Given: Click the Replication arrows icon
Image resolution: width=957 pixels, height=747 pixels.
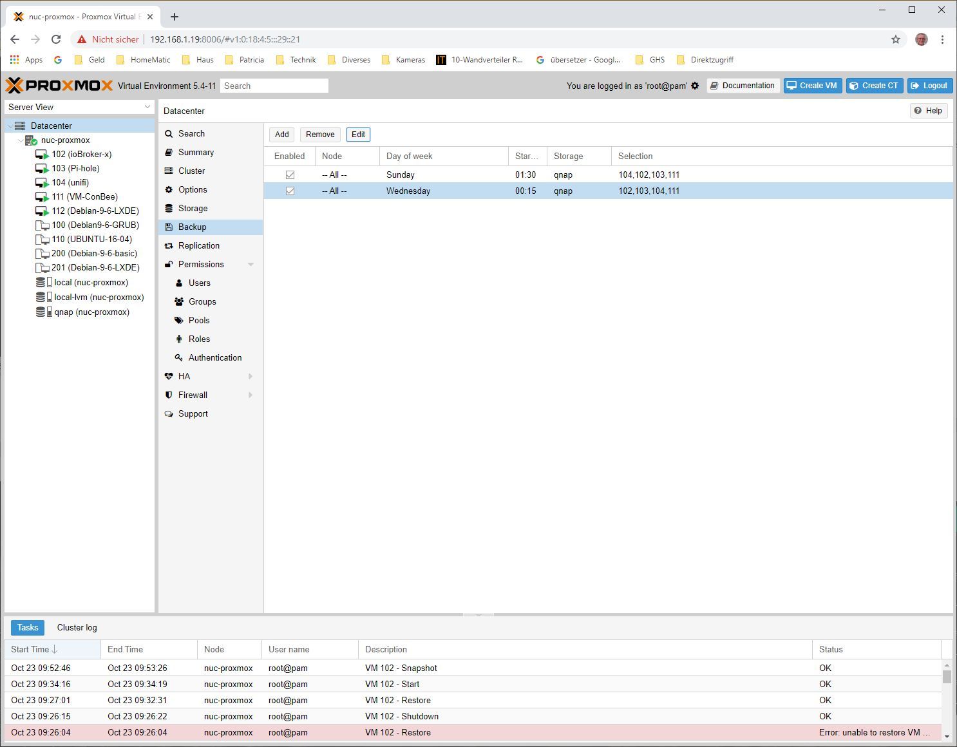Looking at the screenshot, I should point(169,245).
